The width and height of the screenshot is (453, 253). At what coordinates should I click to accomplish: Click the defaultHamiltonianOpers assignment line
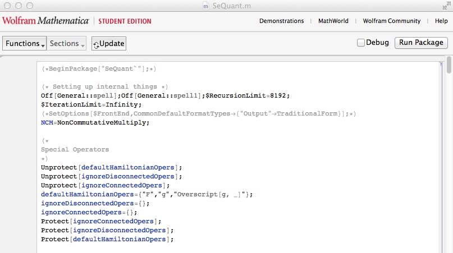(147, 194)
